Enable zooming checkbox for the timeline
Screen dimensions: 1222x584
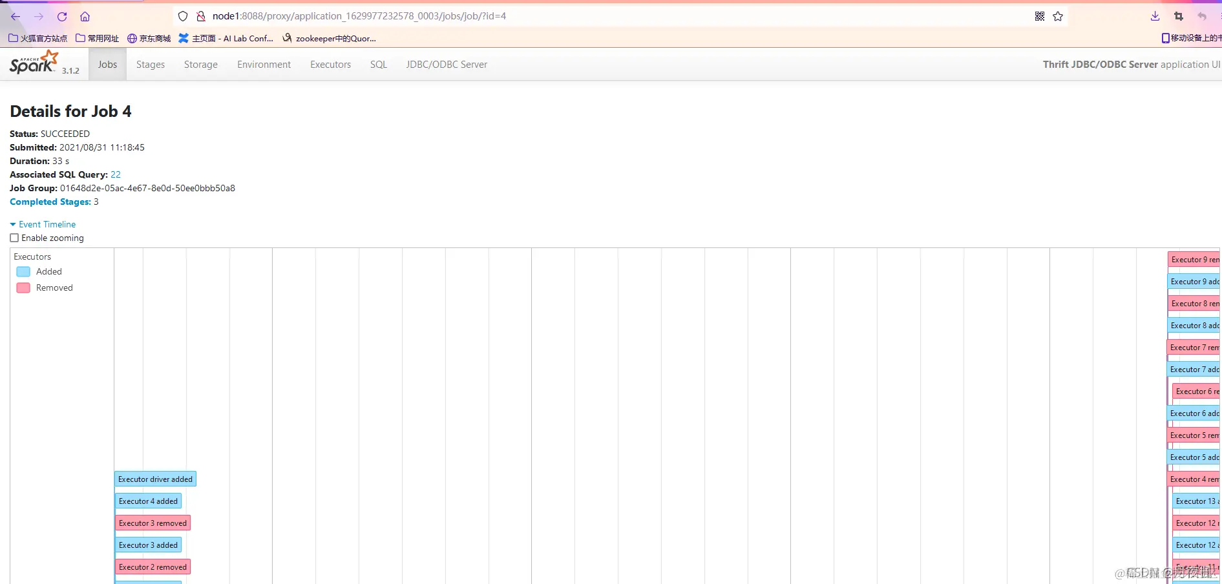point(14,238)
